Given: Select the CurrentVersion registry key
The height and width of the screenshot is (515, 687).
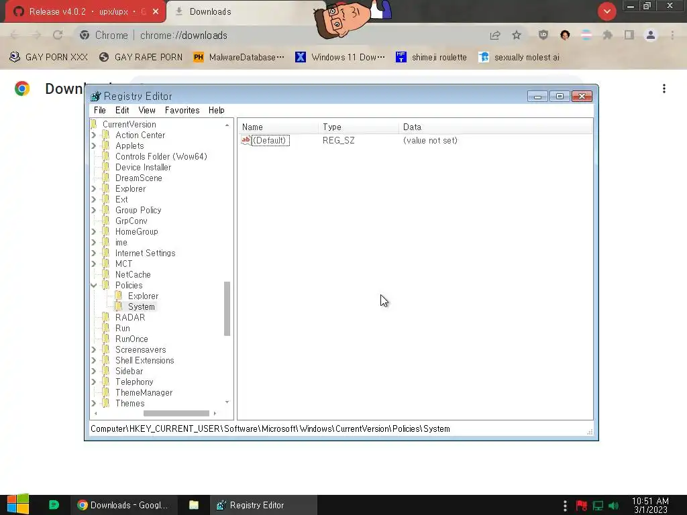Looking at the screenshot, I should click(x=129, y=124).
